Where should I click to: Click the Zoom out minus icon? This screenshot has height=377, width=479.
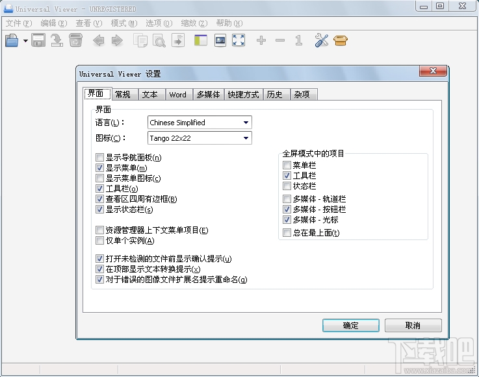click(280, 40)
